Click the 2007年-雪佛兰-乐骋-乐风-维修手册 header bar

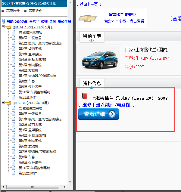pyautogui.click(x=34, y=3)
